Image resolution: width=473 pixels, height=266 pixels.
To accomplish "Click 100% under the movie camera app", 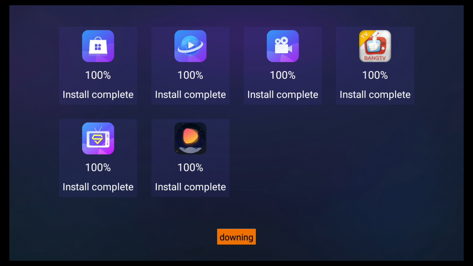I will coord(283,75).
